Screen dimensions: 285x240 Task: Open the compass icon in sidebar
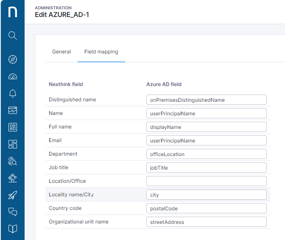[x=13, y=59]
